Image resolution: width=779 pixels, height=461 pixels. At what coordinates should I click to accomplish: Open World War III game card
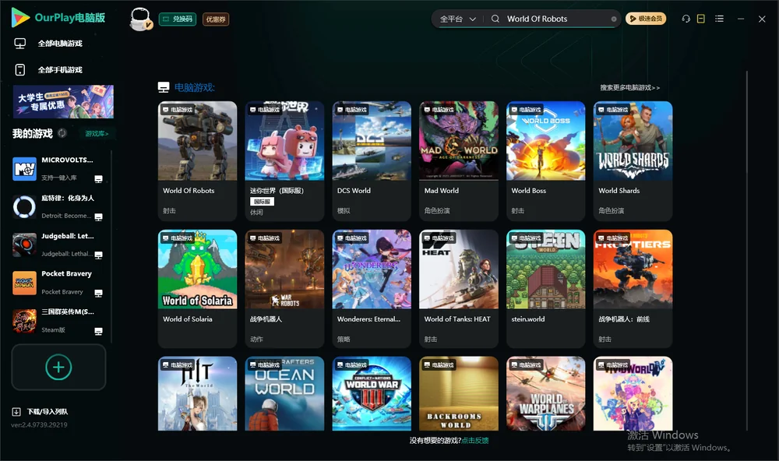point(372,393)
